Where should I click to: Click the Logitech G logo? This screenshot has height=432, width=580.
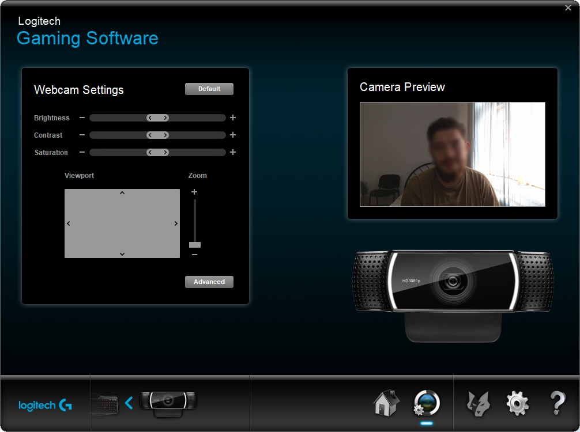pos(45,406)
